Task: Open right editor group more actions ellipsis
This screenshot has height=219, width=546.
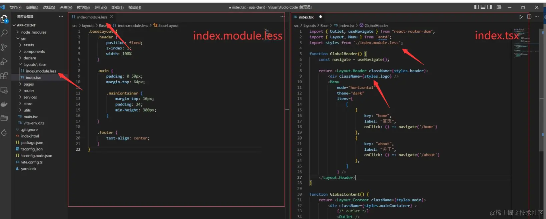Action: 536,17
